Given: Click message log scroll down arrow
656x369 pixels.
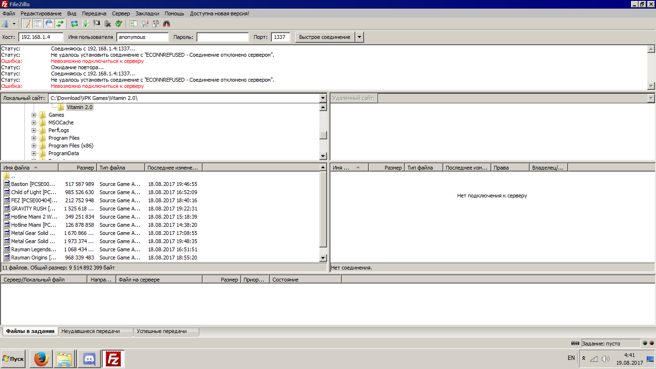Looking at the screenshot, I should coord(651,86).
